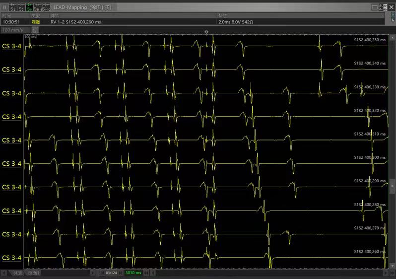Click the center marker above the waveform area
This screenshot has height=279, width=396.
[x=206, y=32]
